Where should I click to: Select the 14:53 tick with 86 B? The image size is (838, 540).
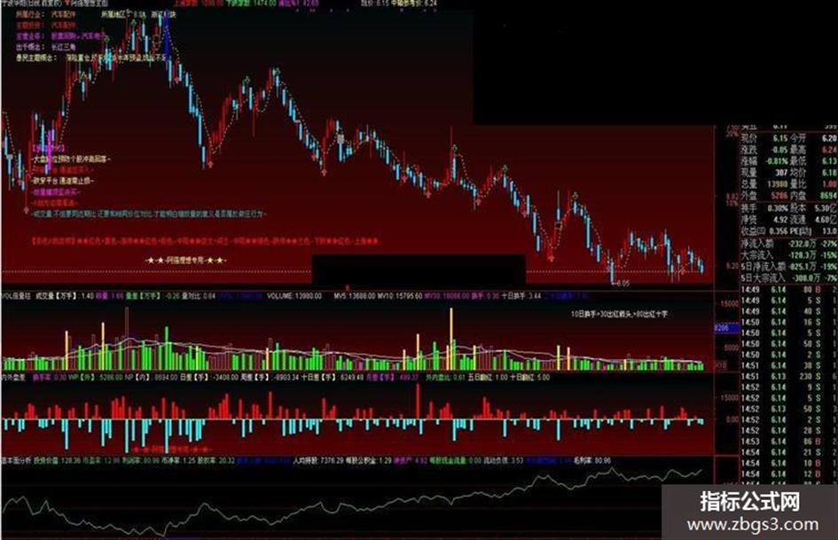[789, 442]
